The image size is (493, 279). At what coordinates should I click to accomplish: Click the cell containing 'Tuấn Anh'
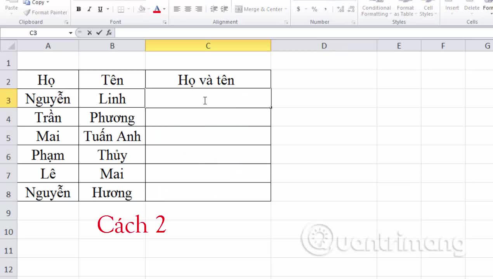point(112,136)
